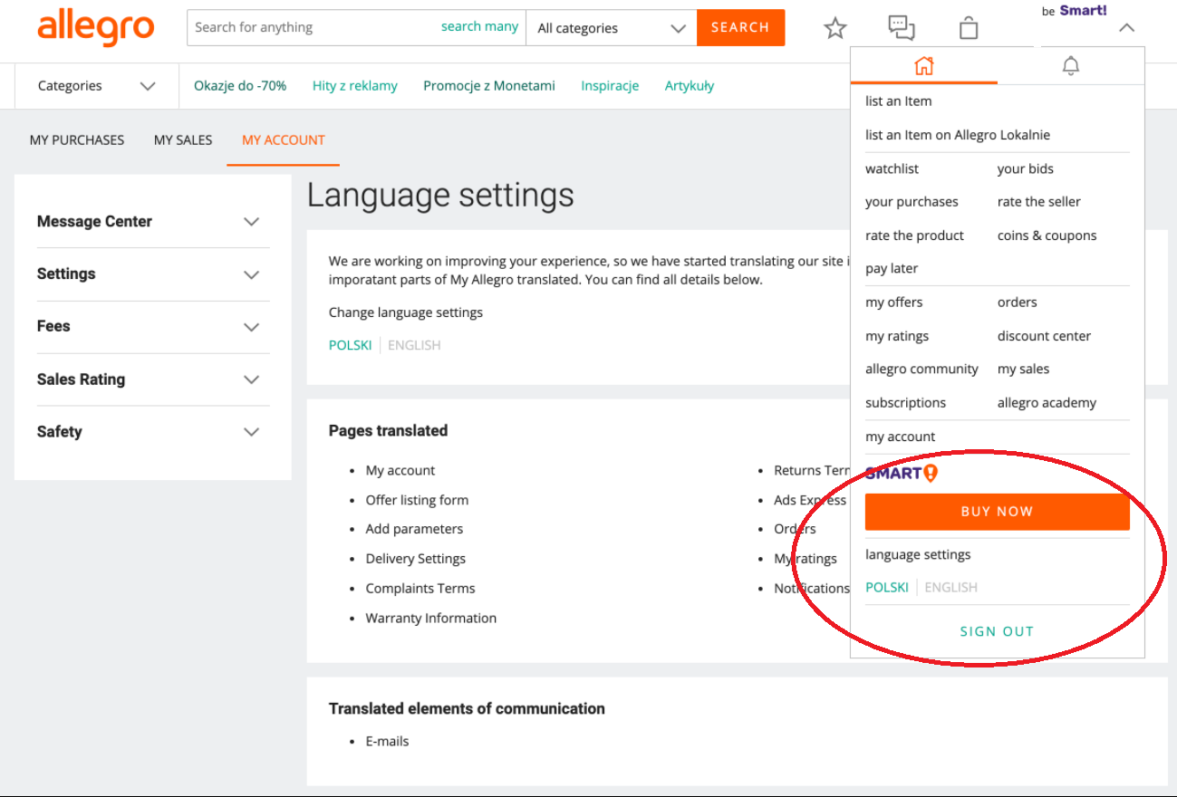Collapse the account menu with the top chevron

(1125, 28)
